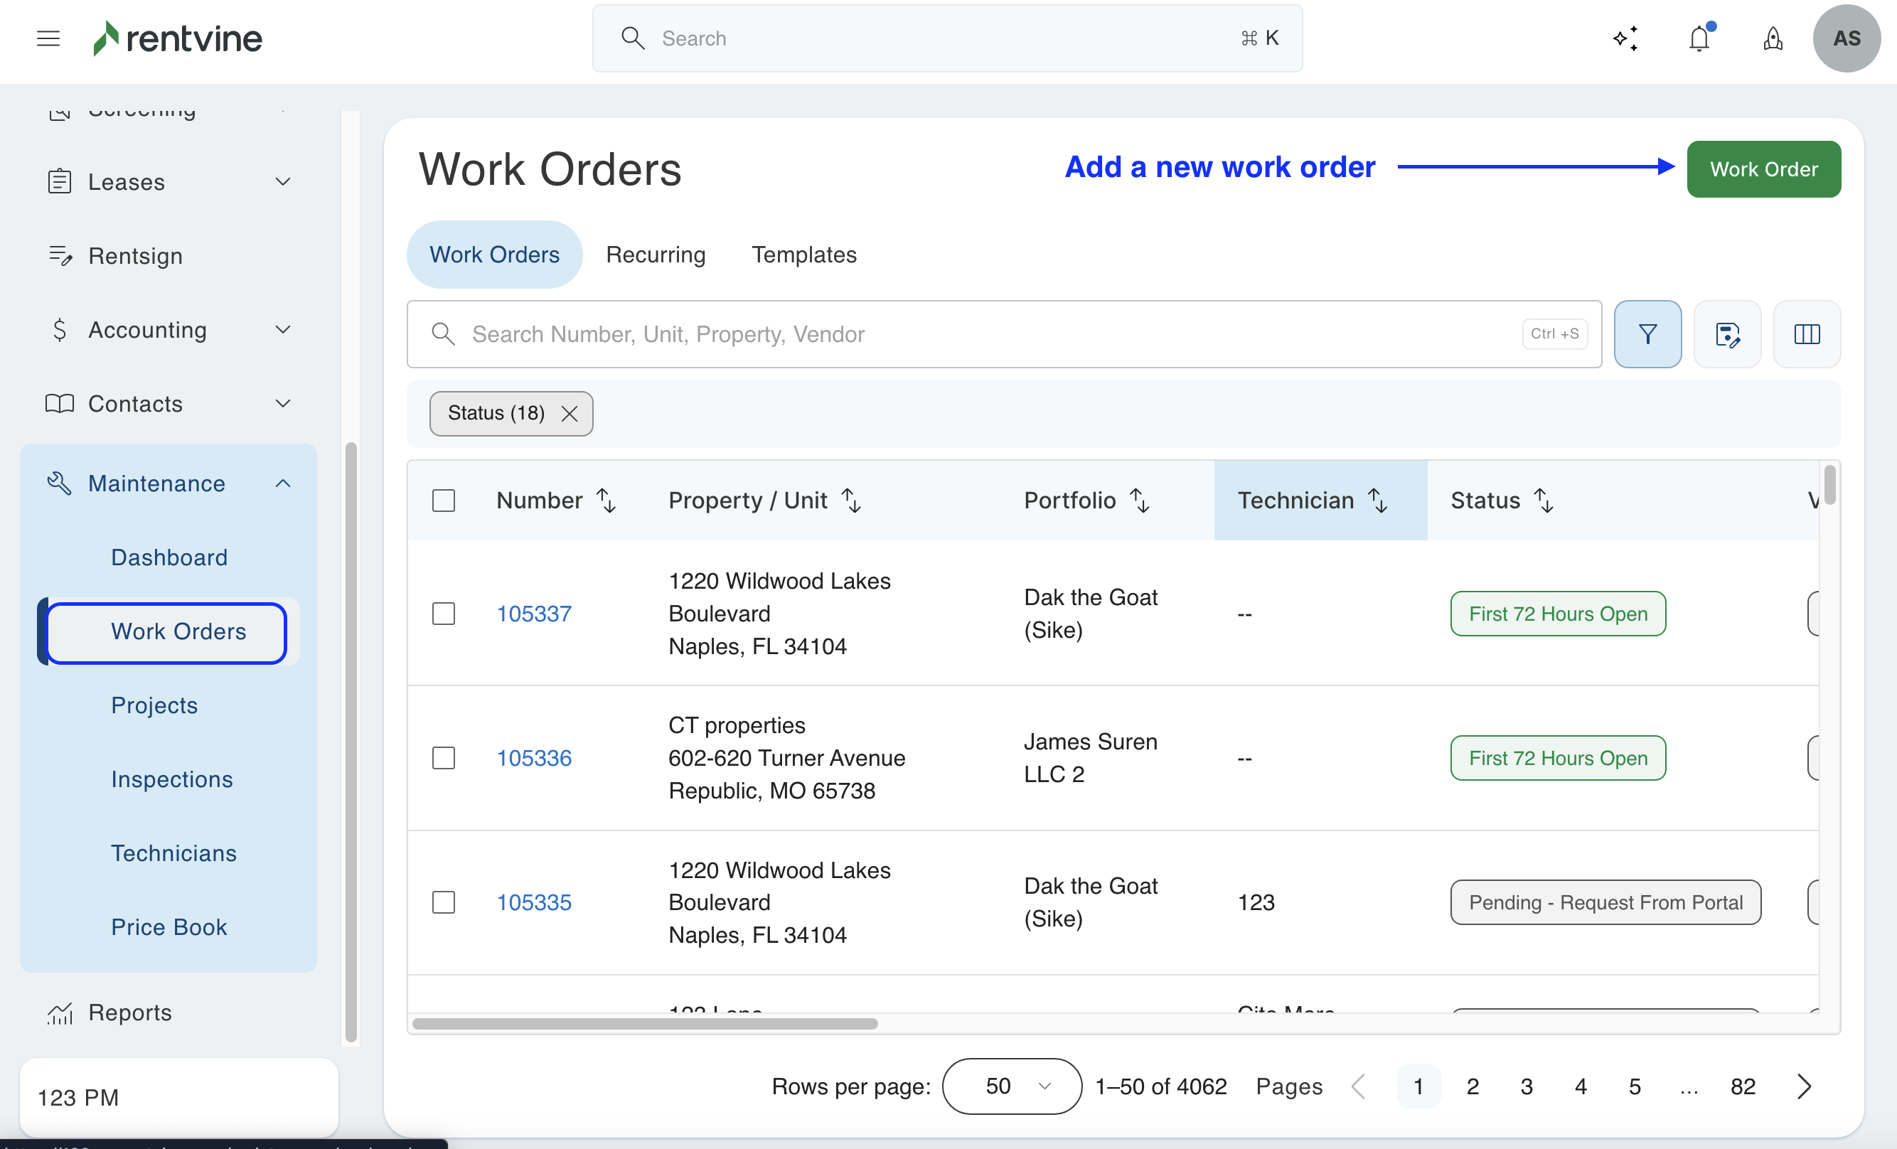Remove the Status (18) filter chip
Screen dimensions: 1897x1149
(569, 414)
